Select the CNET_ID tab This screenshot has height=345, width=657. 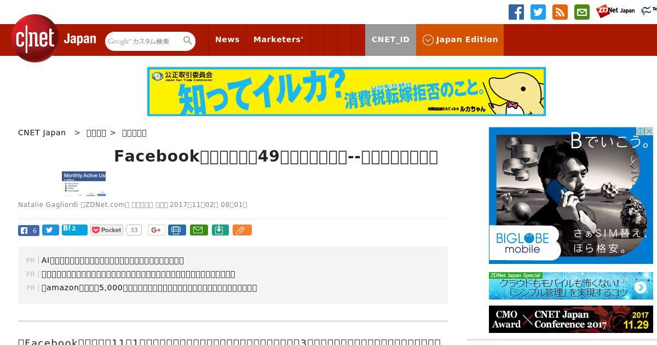pos(390,39)
